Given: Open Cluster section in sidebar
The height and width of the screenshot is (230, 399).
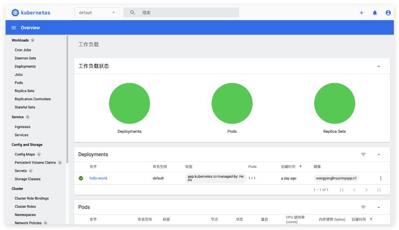Looking at the screenshot, I should point(17,188).
